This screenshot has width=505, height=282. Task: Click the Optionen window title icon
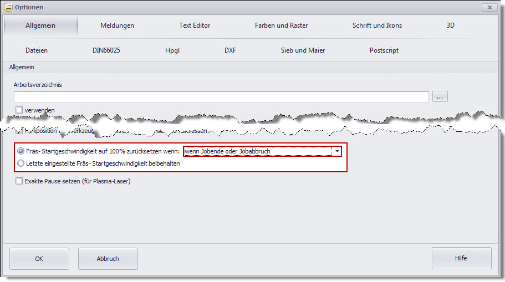[x=8, y=7]
